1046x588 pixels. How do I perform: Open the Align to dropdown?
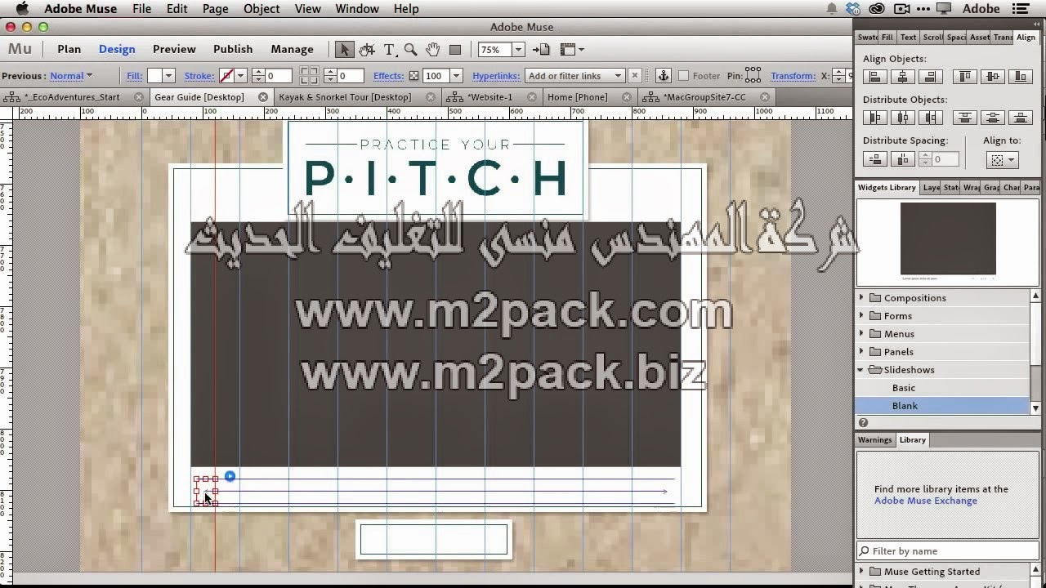click(1002, 160)
